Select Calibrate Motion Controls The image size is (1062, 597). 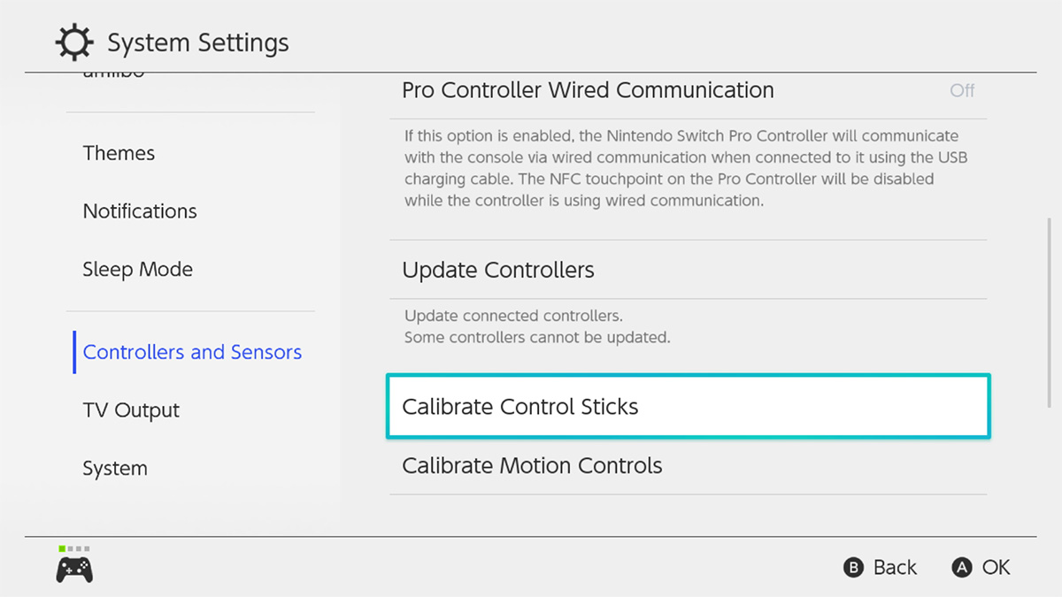(x=532, y=465)
